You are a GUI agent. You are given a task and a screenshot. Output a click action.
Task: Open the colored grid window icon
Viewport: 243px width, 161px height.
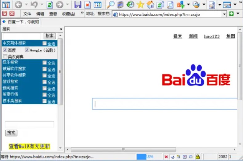tap(98, 5)
